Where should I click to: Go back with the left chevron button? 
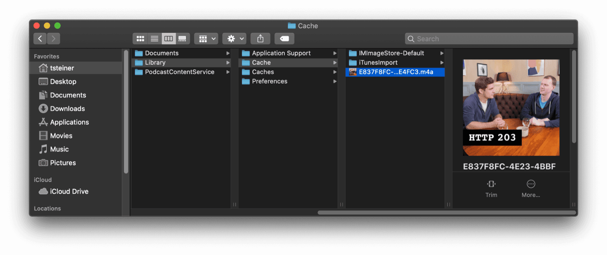tap(40, 39)
